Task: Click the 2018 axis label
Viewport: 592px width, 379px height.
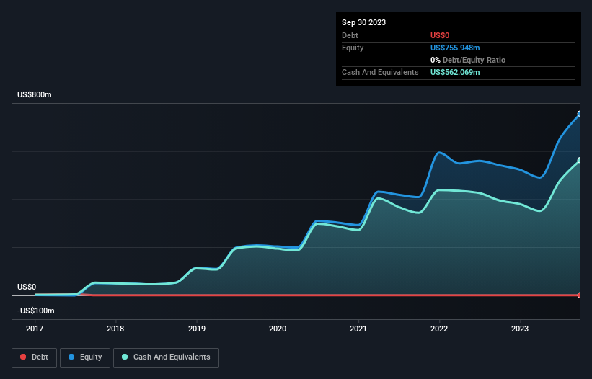Action: coord(115,329)
